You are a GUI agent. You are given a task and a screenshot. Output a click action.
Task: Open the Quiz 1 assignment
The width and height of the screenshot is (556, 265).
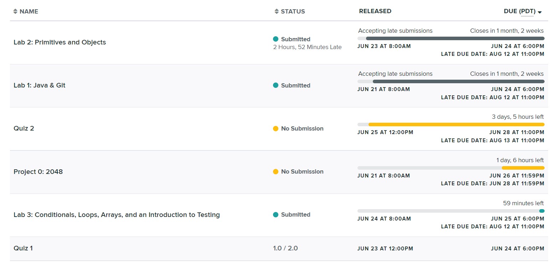coord(23,248)
